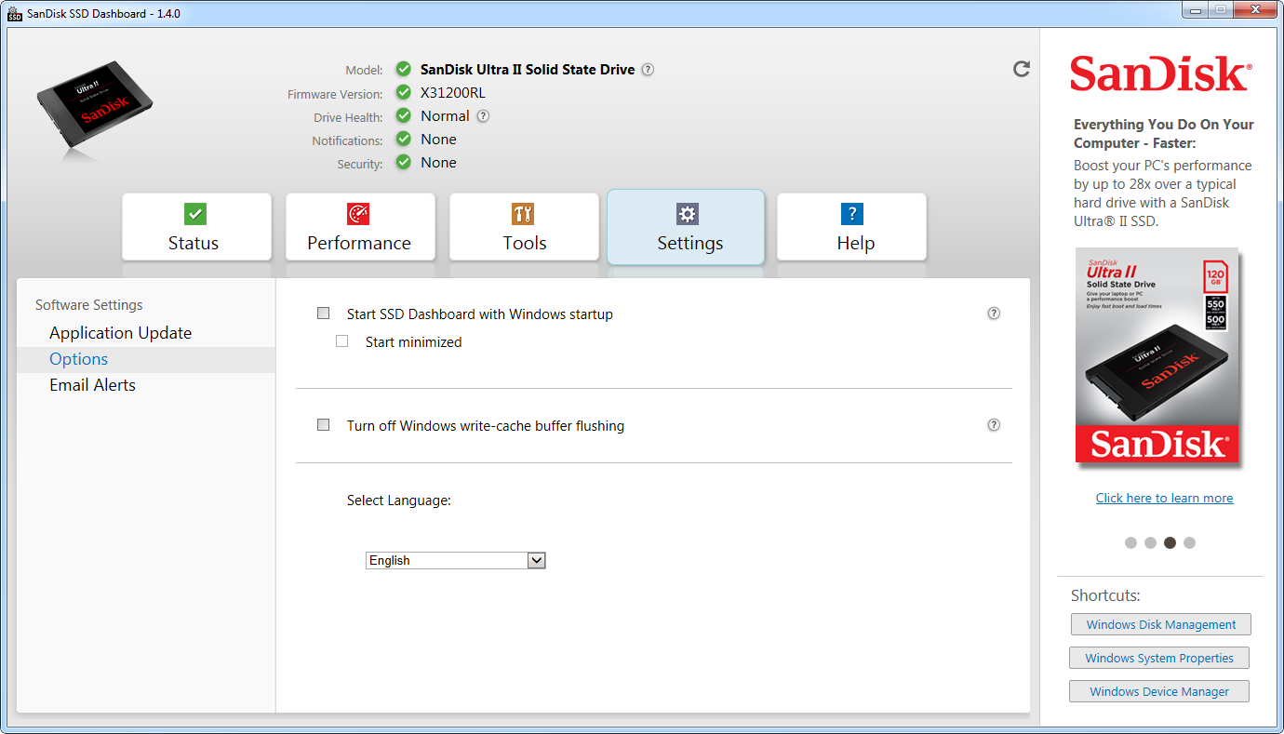Select the first ad carousel dot
This screenshot has height=734, width=1284.
[x=1130, y=542]
